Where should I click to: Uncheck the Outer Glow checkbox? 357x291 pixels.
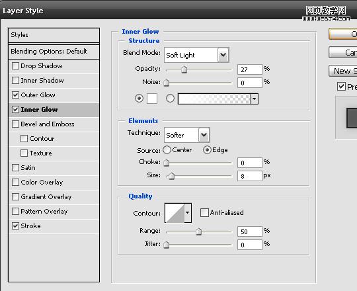pos(15,95)
